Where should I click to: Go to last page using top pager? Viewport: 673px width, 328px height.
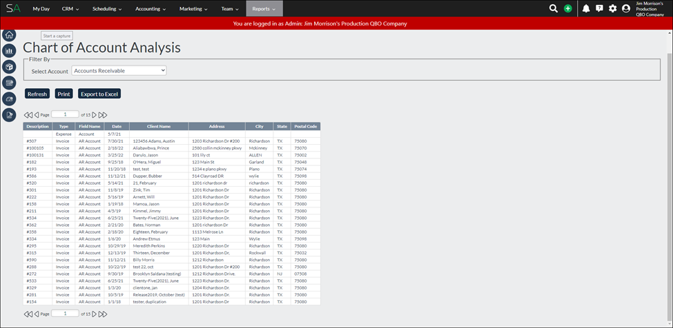coord(103,115)
